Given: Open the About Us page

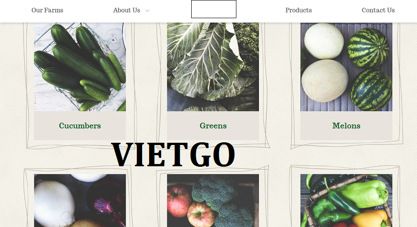Looking at the screenshot, I should point(127,10).
